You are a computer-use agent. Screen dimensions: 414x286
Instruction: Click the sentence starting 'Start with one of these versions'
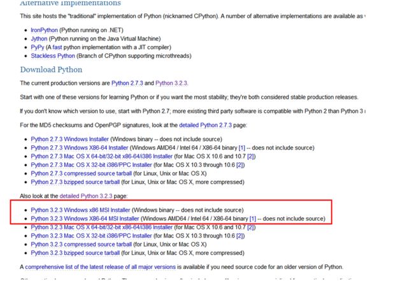189,97
